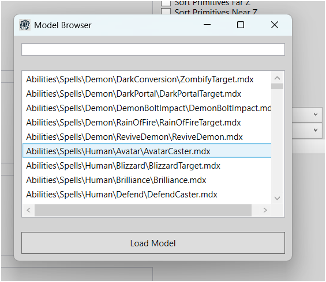
Task: Click the horizontal scroll right arrow
Action: (265, 210)
